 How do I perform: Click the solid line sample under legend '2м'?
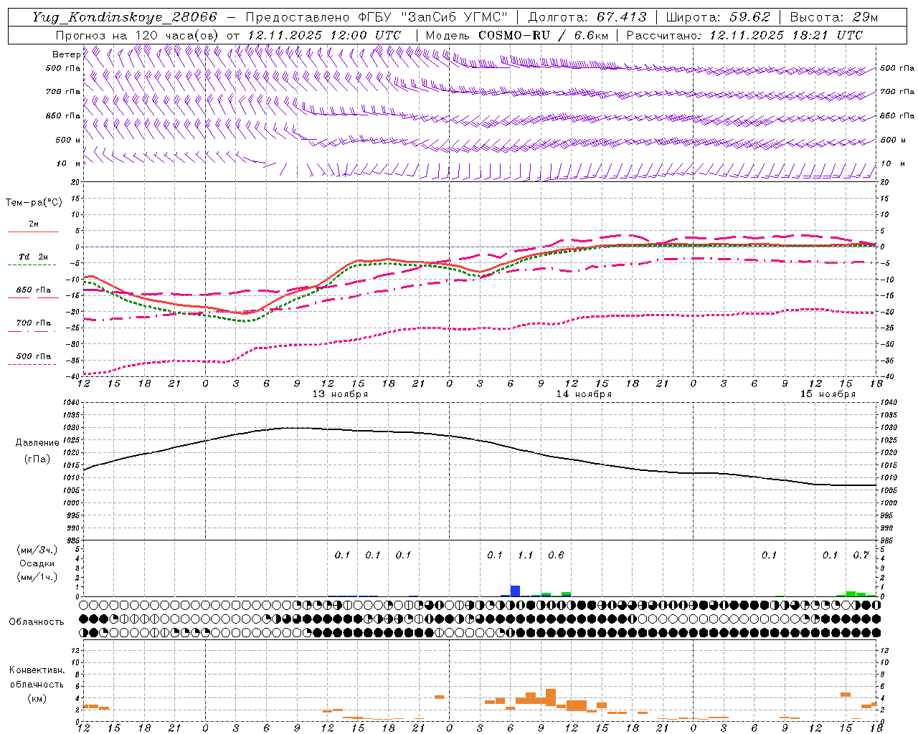33,232
